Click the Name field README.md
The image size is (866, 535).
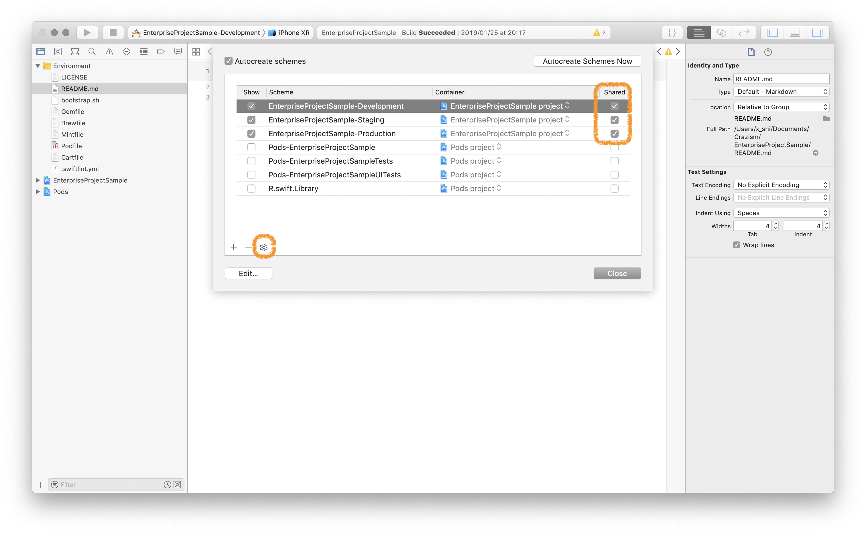click(781, 79)
